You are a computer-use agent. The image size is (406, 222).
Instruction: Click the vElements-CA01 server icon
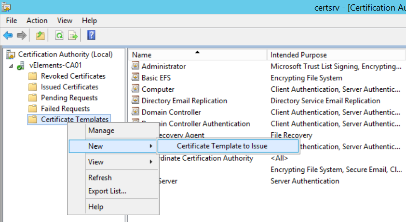[21, 65]
